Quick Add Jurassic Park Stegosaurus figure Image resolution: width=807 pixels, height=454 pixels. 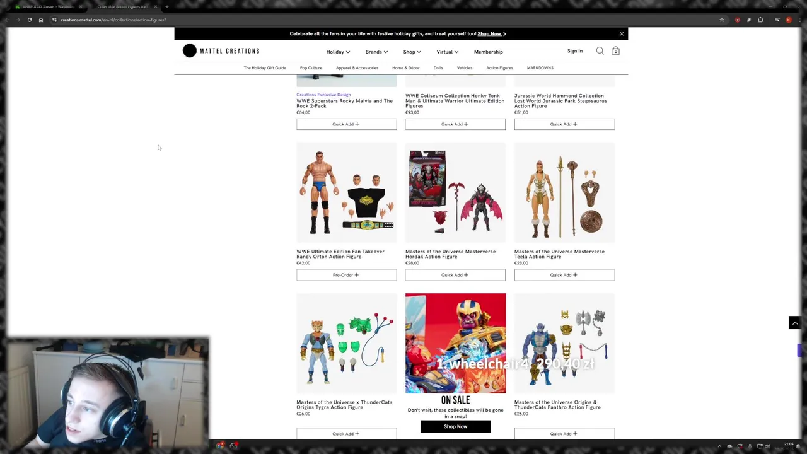[564, 124]
